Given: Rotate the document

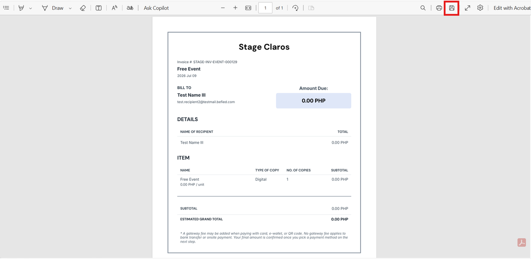Looking at the screenshot, I should coord(296,8).
